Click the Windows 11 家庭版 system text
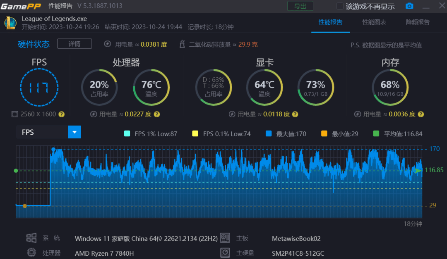The image size is (447, 259). tap(146, 238)
